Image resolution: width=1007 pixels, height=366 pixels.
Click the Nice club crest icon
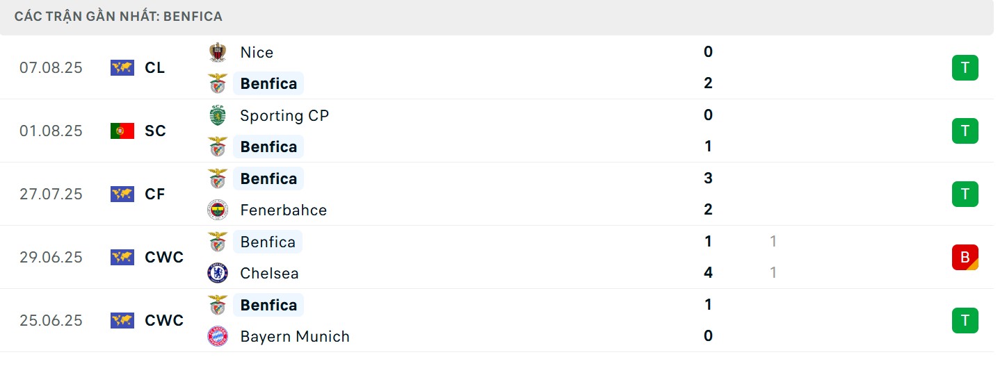(x=218, y=52)
